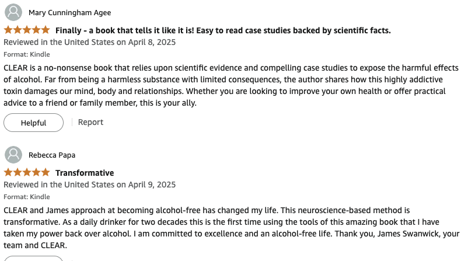Click the divider line between Helpful and Report

72,122
